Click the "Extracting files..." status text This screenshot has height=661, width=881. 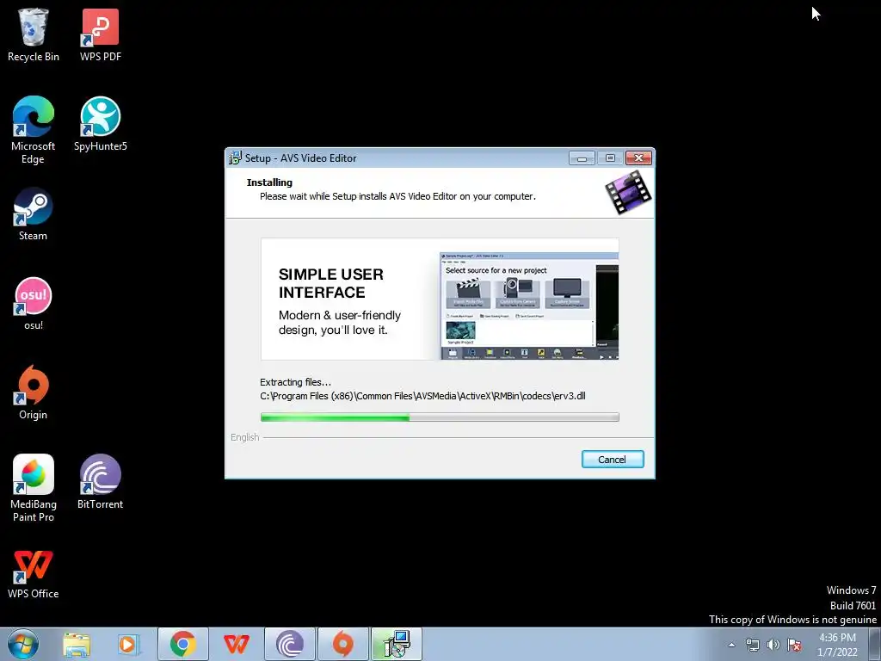pyautogui.click(x=296, y=382)
